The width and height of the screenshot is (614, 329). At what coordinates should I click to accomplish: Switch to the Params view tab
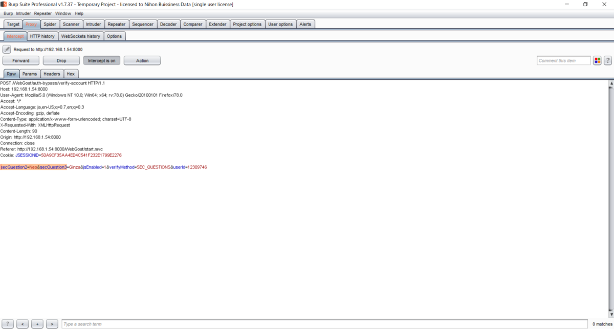click(30, 74)
